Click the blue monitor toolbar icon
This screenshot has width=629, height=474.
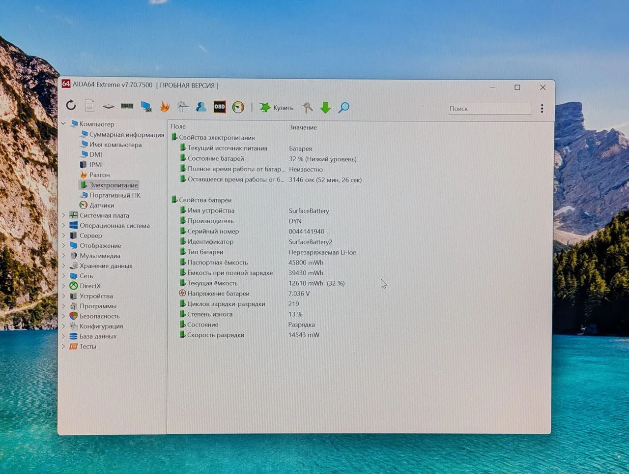click(x=146, y=106)
